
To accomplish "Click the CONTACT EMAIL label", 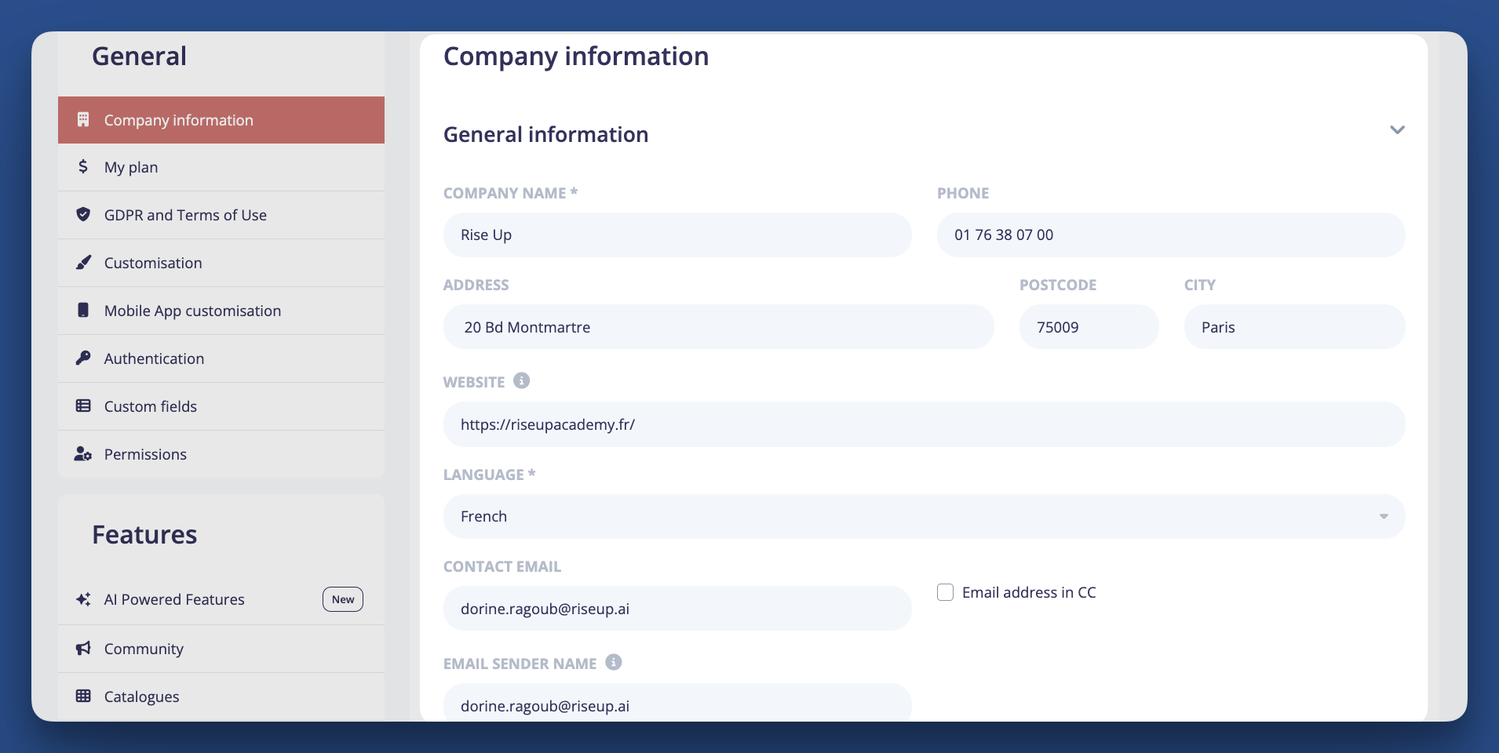I will click(502, 566).
